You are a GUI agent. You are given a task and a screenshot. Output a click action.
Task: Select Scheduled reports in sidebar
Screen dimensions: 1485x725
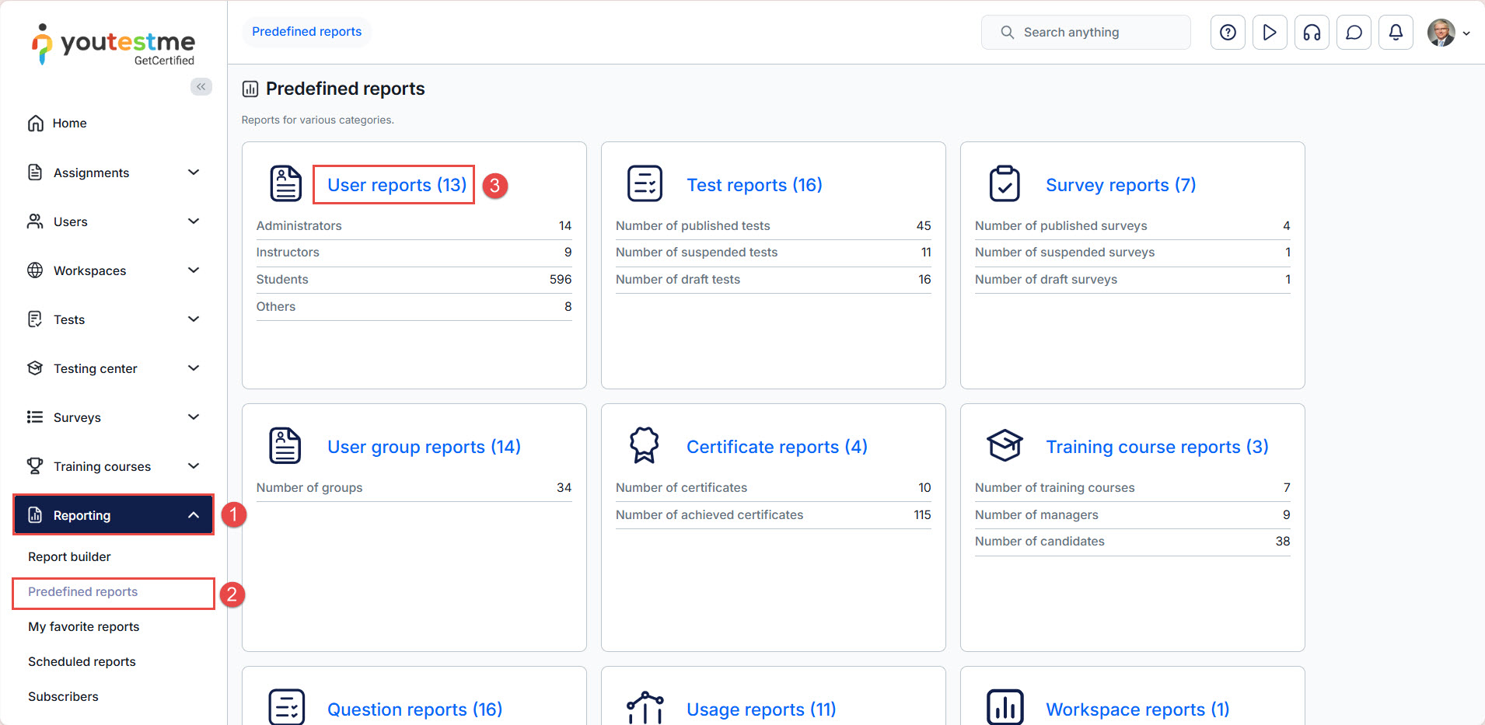pos(82,661)
